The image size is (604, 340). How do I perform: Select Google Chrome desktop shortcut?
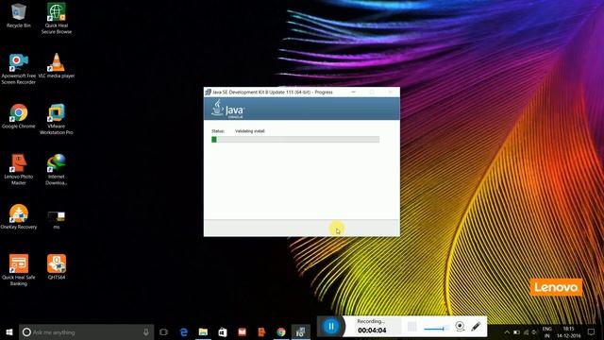[18, 116]
